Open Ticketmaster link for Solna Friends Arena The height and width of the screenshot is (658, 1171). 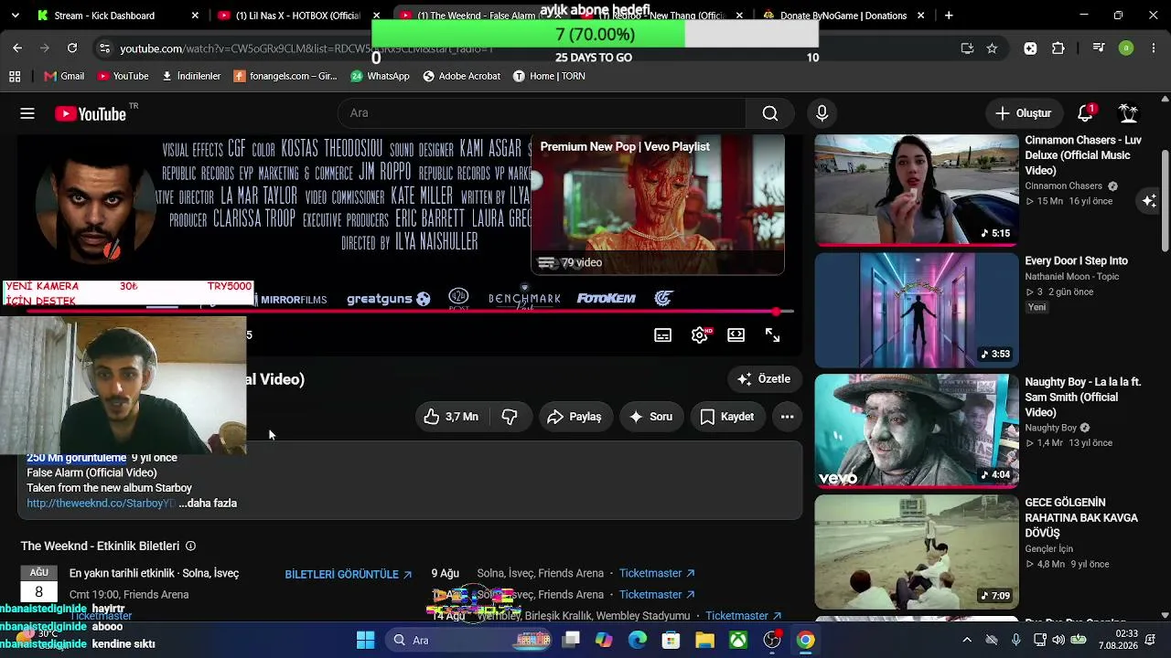click(657, 574)
